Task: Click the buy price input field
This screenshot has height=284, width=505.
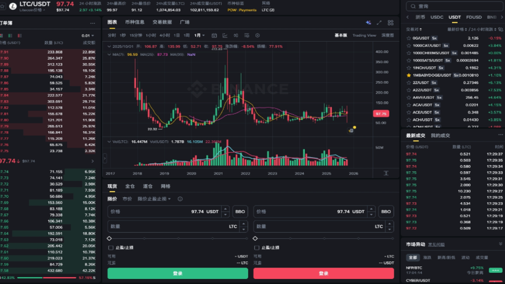Action: pos(168,212)
